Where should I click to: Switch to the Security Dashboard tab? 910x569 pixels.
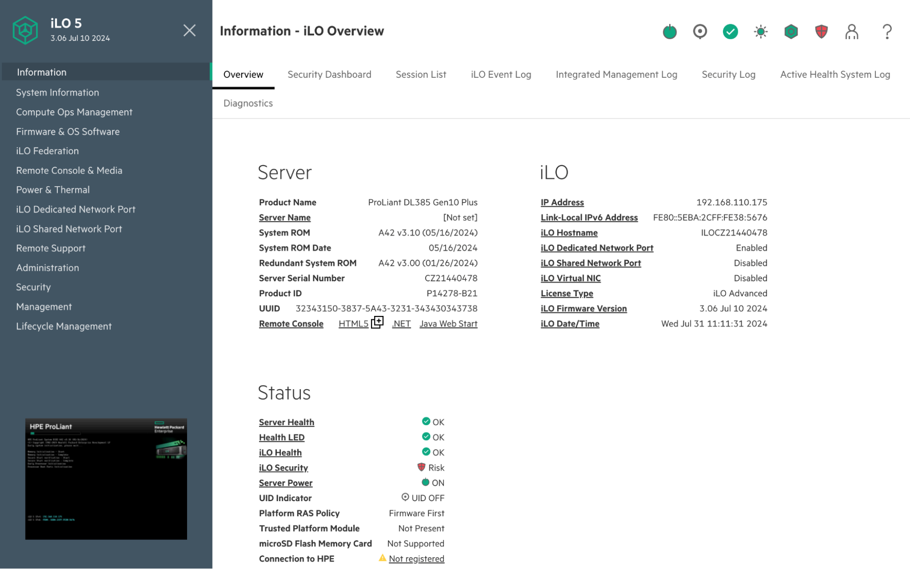click(329, 75)
